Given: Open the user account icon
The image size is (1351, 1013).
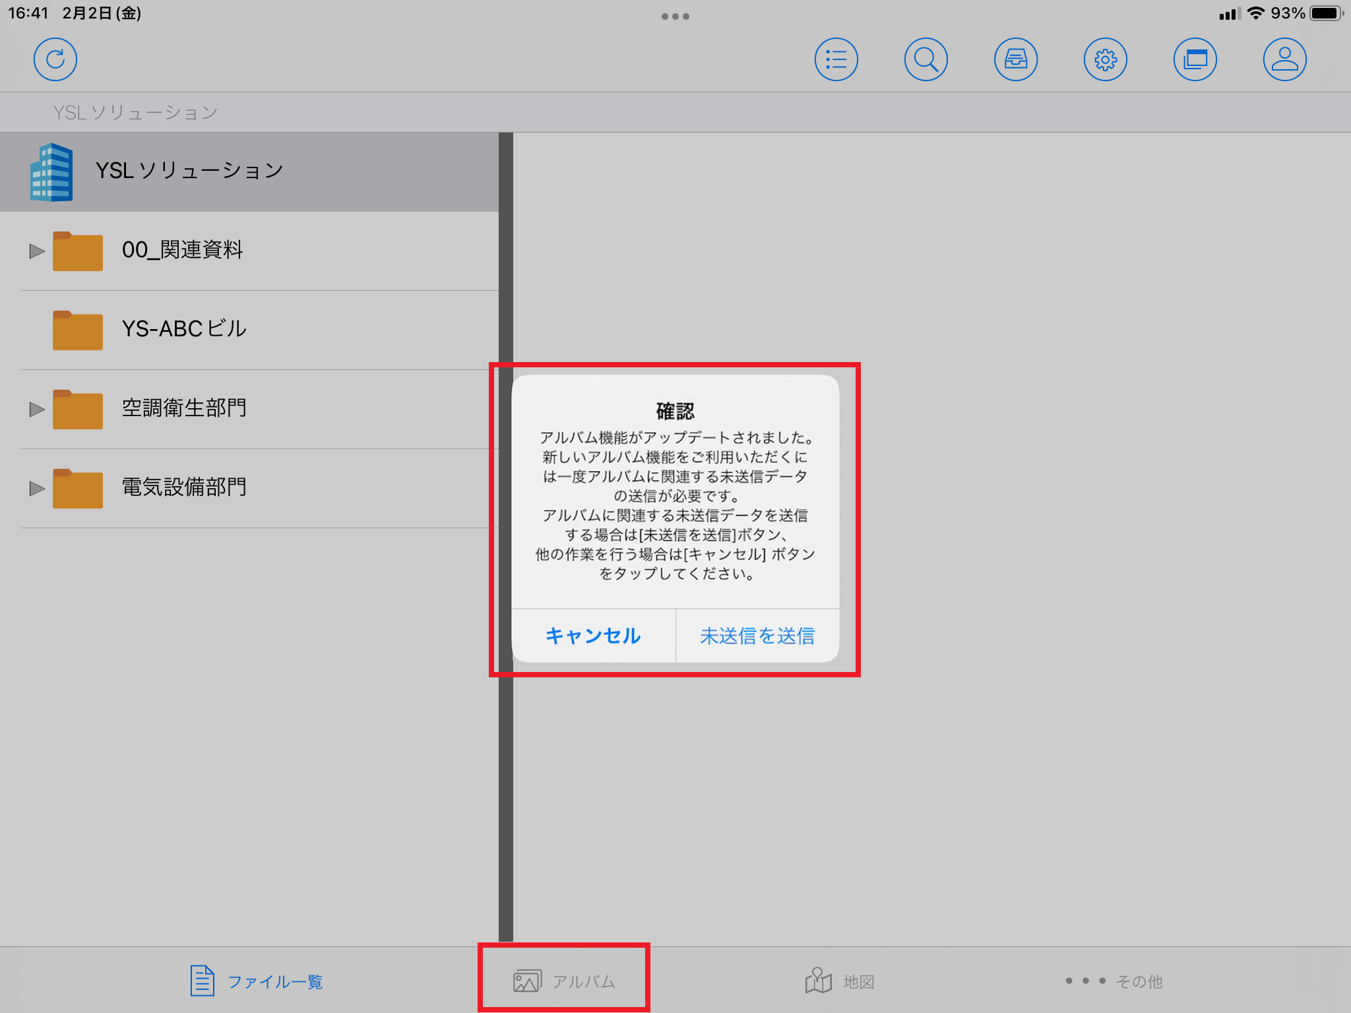Looking at the screenshot, I should 1284,59.
